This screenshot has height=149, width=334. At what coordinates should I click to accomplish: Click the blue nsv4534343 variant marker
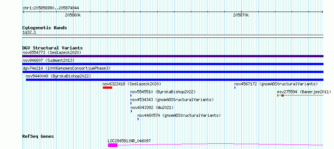coord(131,103)
